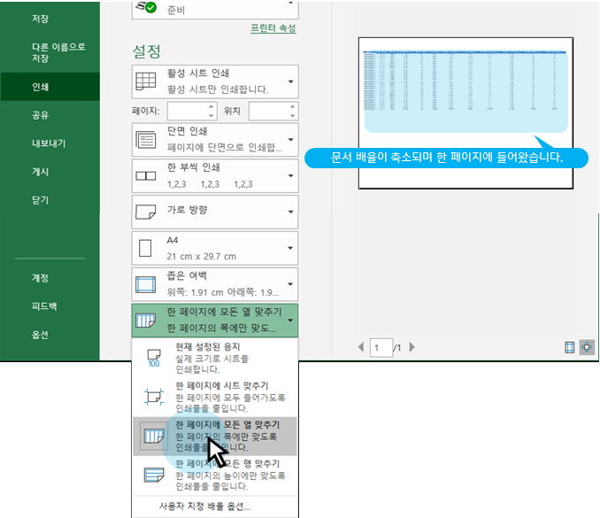This screenshot has height=518, width=600.
Task: Click the print preview page thumbnail
Action: [465, 113]
